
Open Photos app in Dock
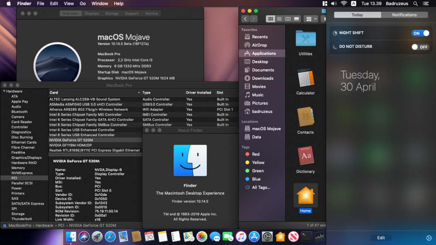tap(201, 236)
